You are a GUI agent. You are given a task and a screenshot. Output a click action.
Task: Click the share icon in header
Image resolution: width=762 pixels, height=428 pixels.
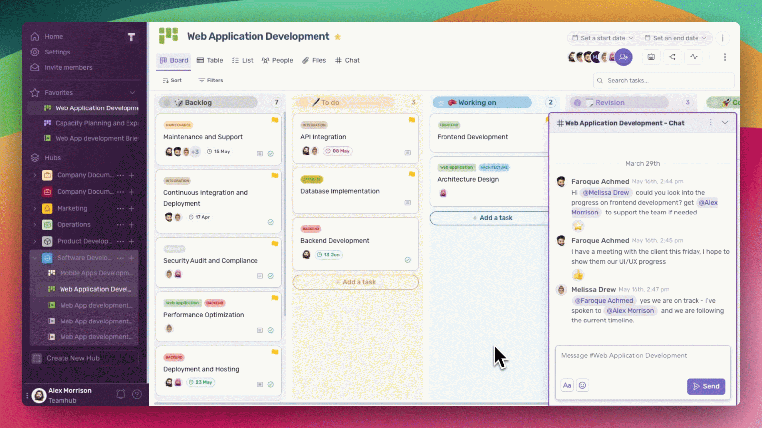point(672,57)
